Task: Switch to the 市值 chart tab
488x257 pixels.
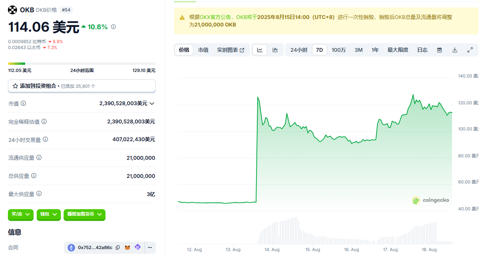Action: 203,50
